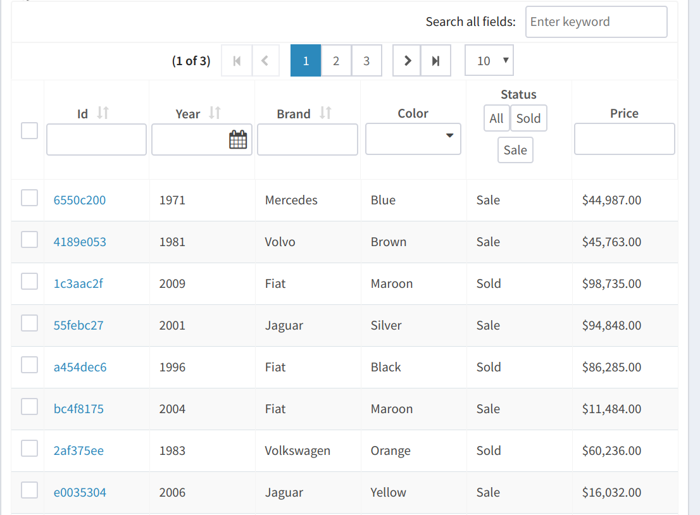The height and width of the screenshot is (515, 700).
Task: Click the Enter keyword search field
Action: tap(596, 22)
